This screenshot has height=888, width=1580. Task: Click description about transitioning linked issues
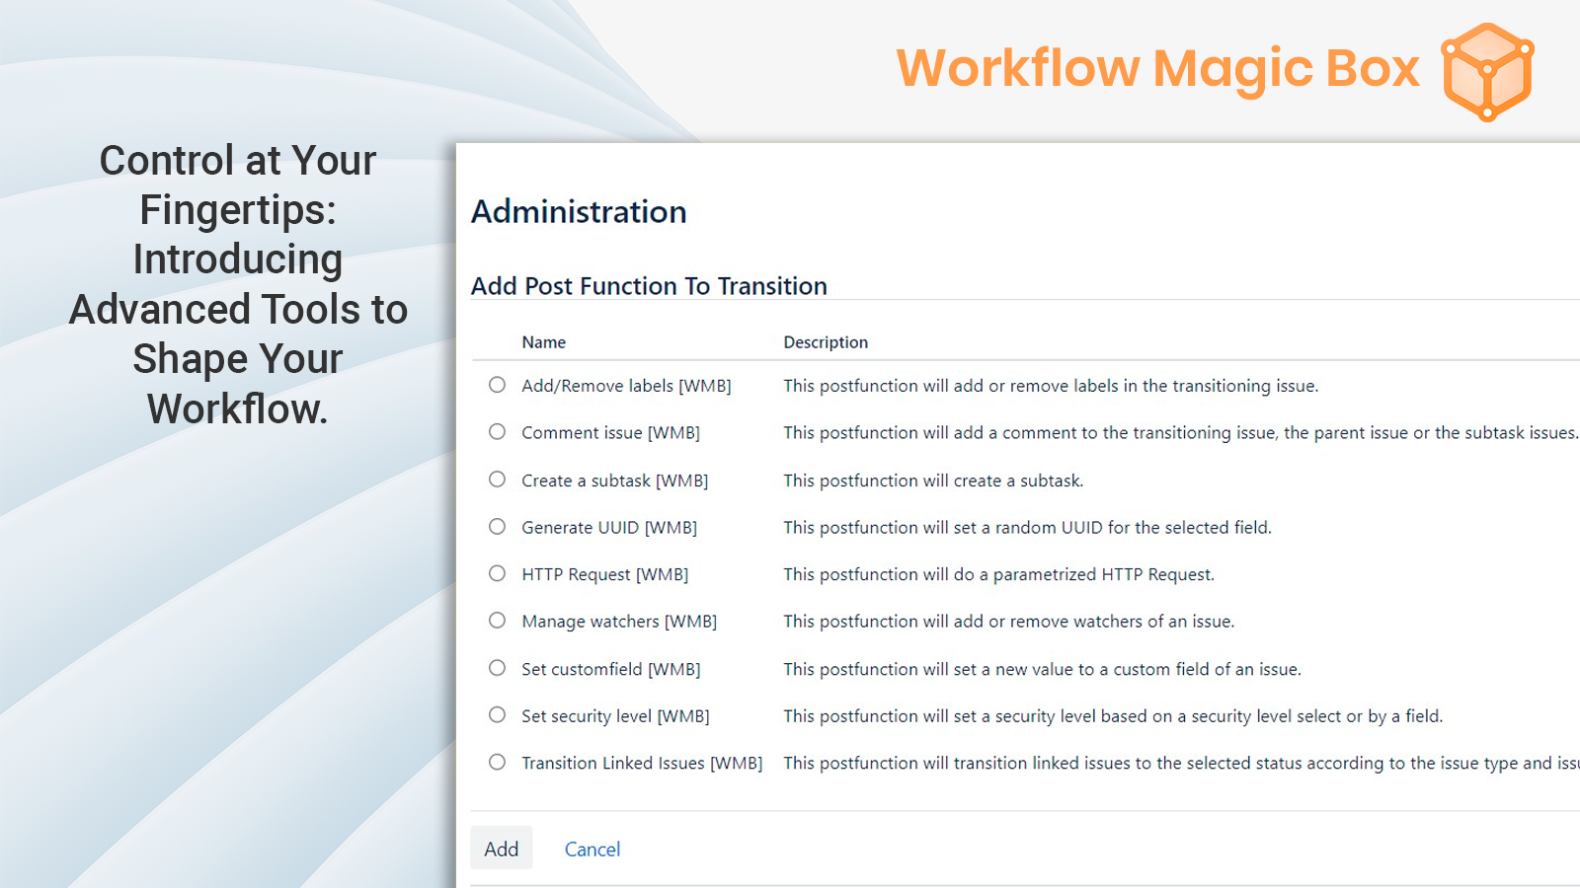pos(1181,763)
